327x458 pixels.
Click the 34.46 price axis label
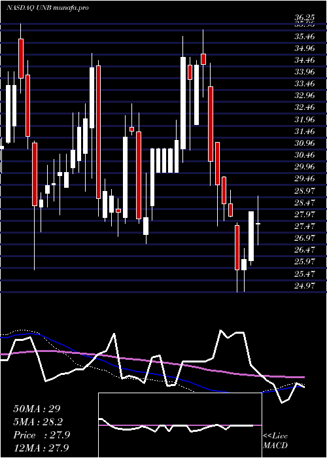[305, 60]
